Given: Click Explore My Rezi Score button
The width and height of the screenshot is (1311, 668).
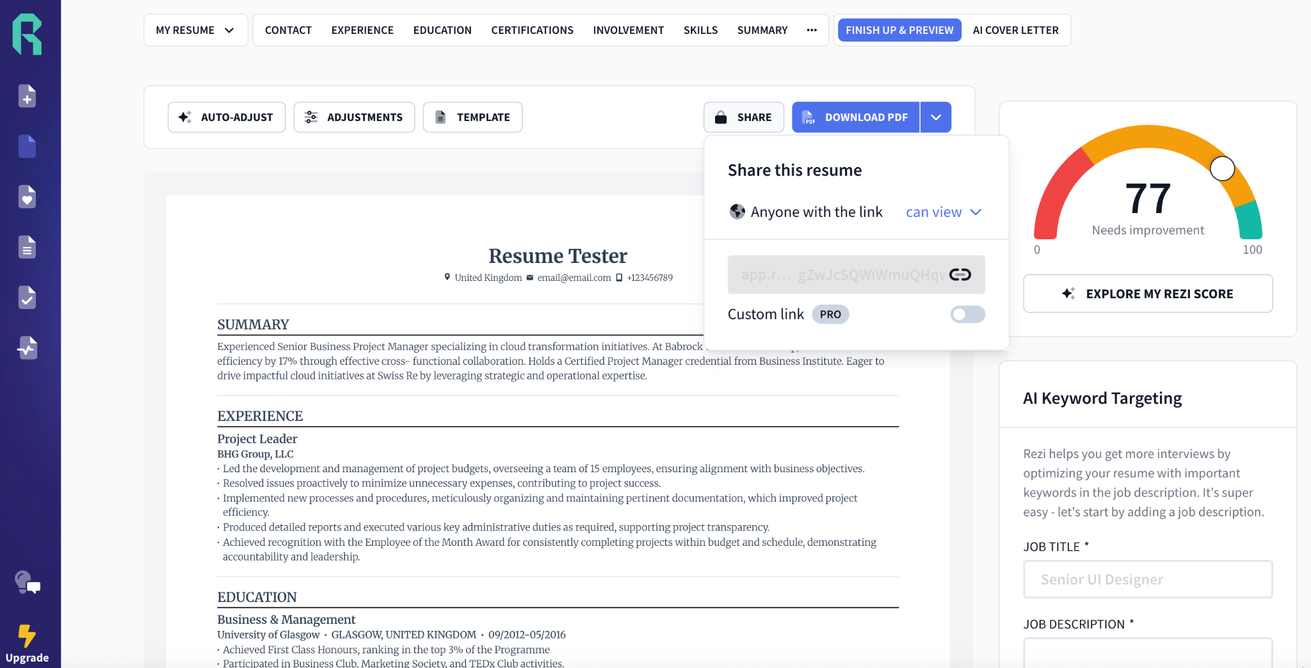Looking at the screenshot, I should tap(1148, 294).
